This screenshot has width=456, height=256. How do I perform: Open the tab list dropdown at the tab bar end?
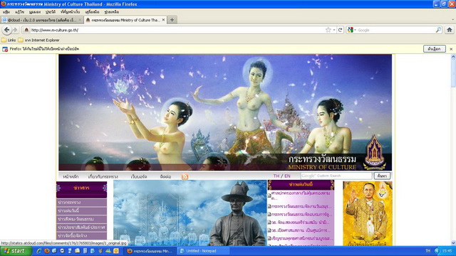(453, 20)
